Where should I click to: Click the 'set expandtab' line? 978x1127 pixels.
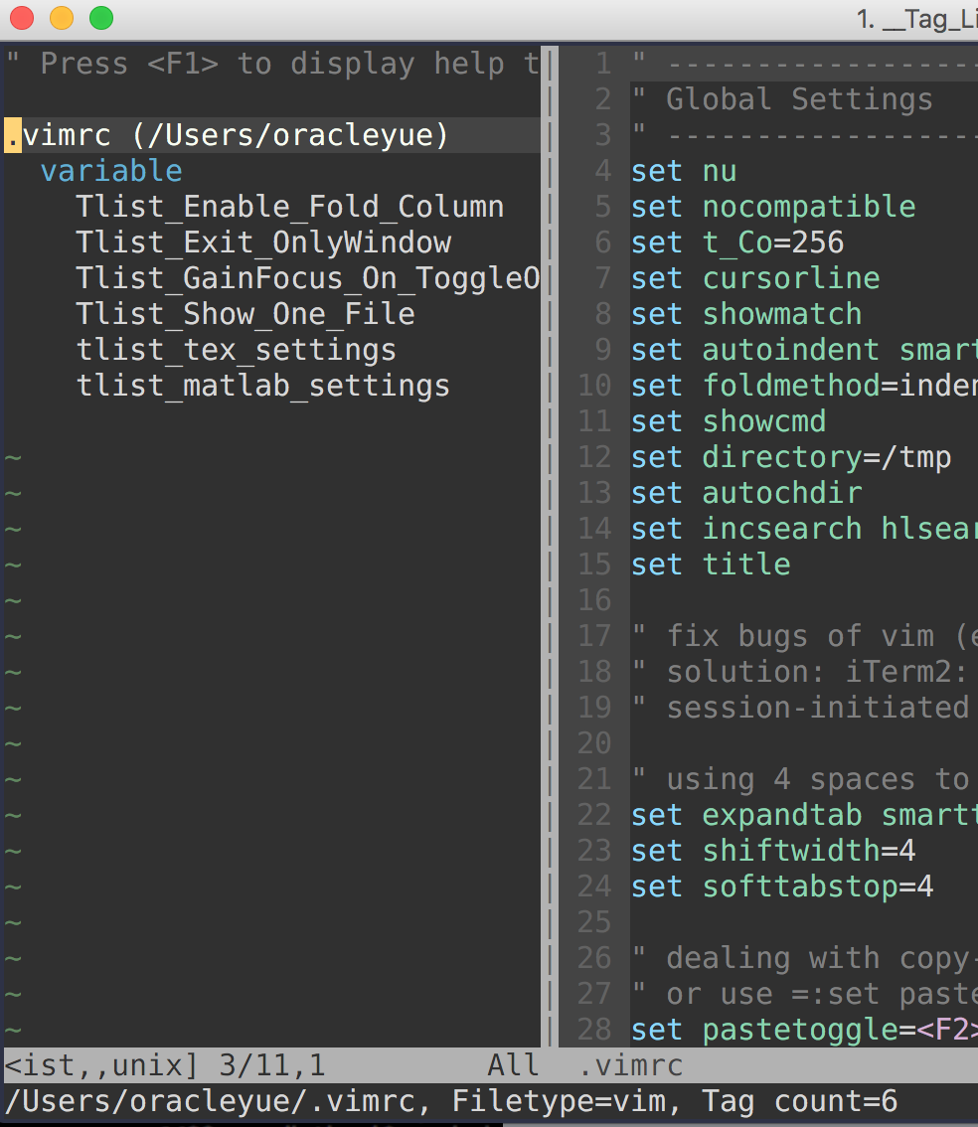[805, 815]
